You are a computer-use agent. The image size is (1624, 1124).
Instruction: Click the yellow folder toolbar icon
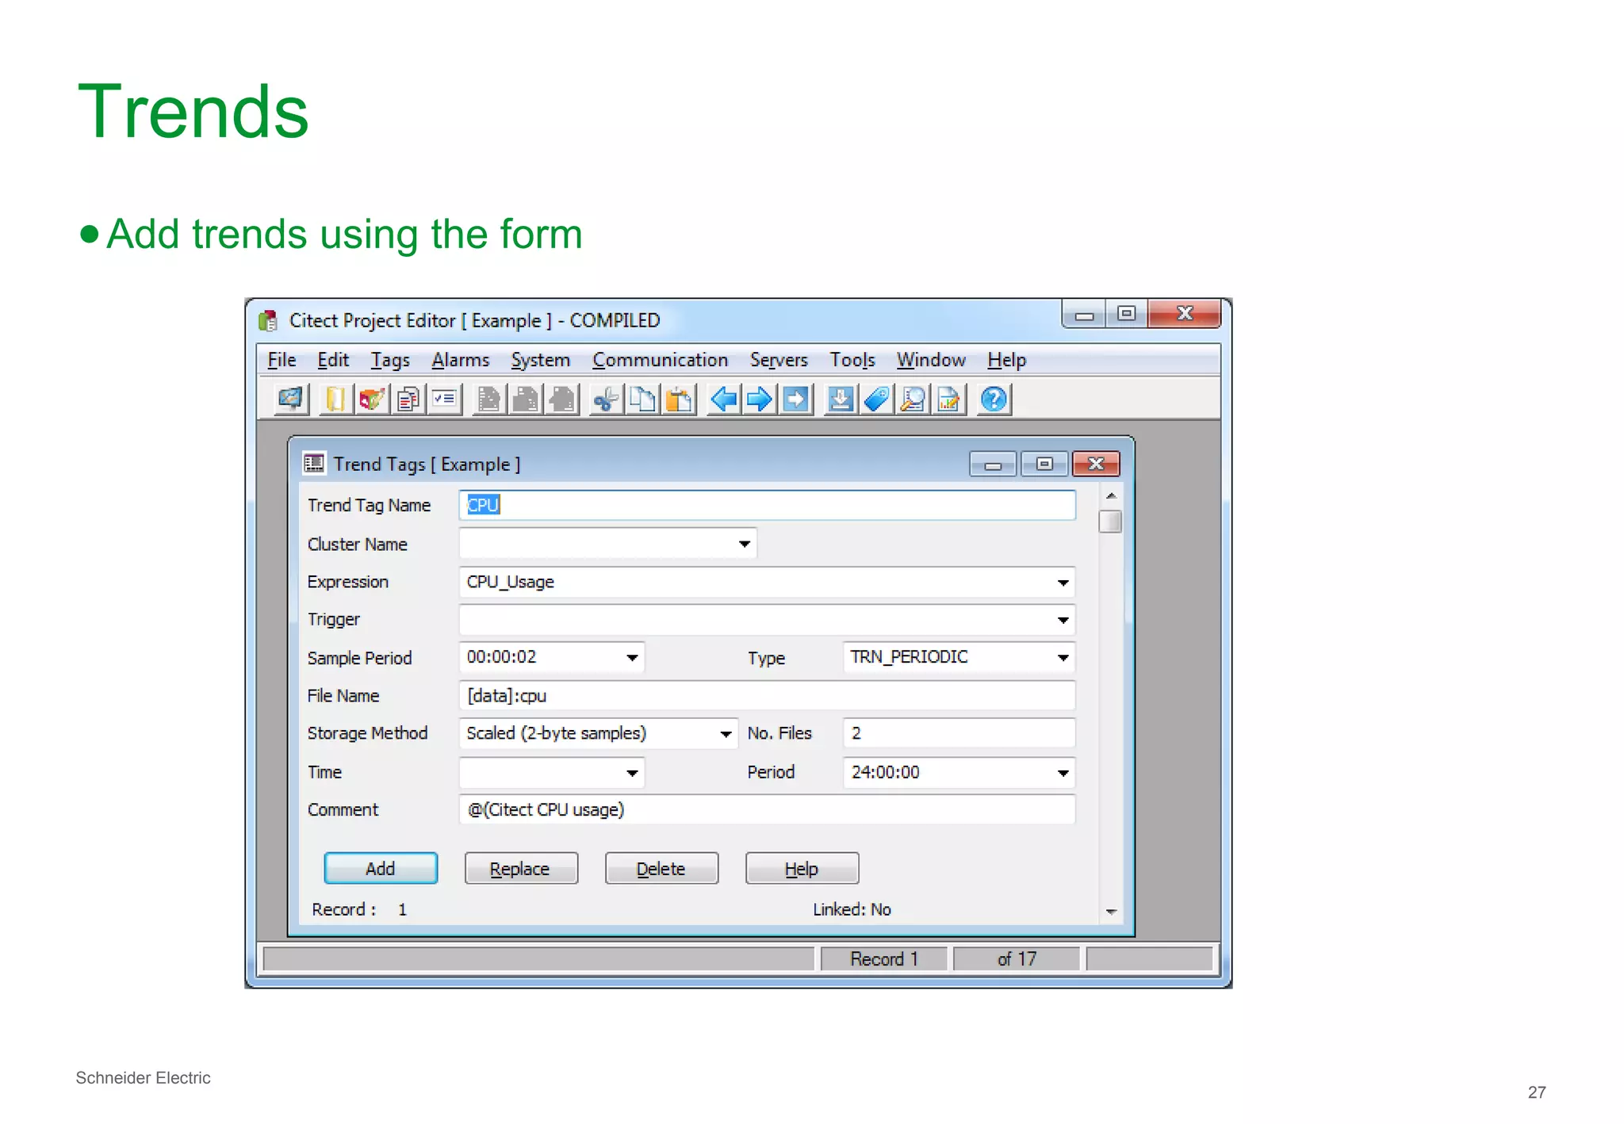tap(335, 400)
